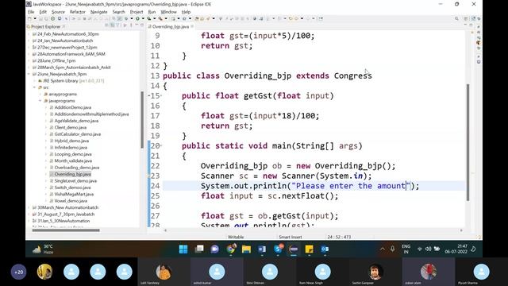508x286 pixels.
Task: Open the Run button dropdown arrow
Action: (x=142, y=19)
